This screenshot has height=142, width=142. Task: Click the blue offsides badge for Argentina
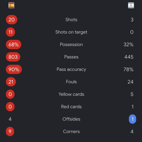[x=132, y=119]
